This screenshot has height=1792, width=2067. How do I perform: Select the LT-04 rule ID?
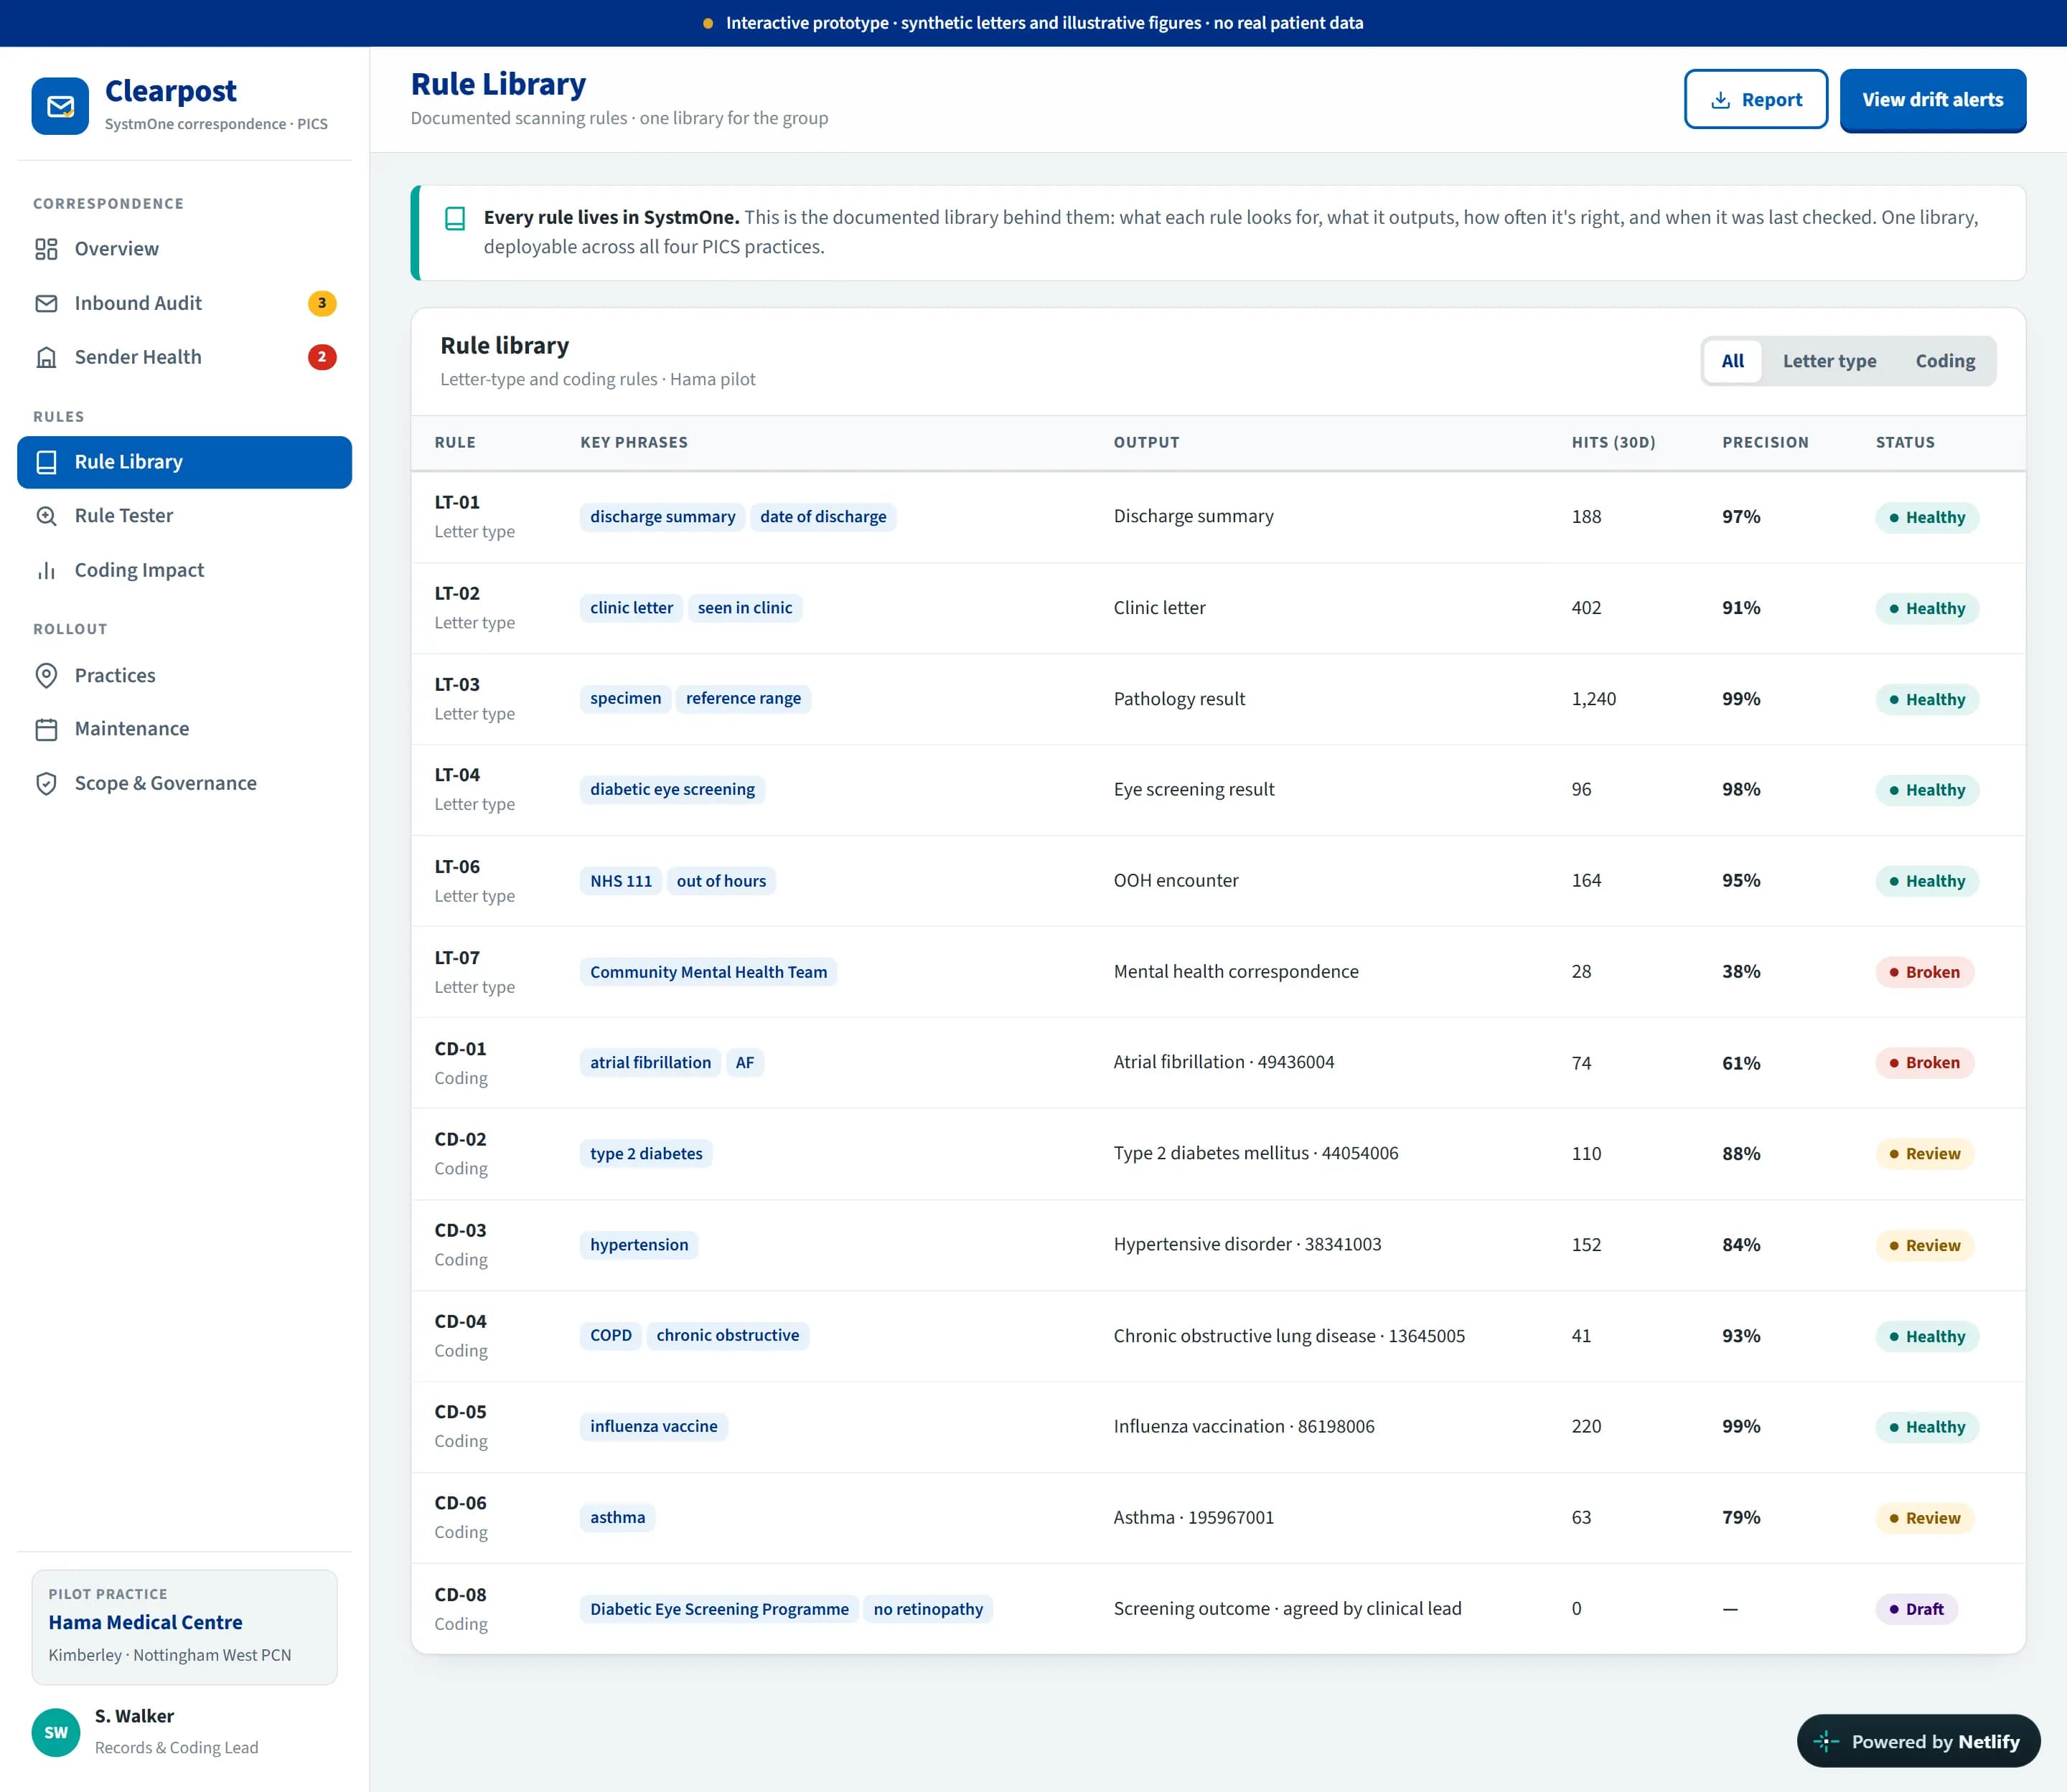coord(457,775)
